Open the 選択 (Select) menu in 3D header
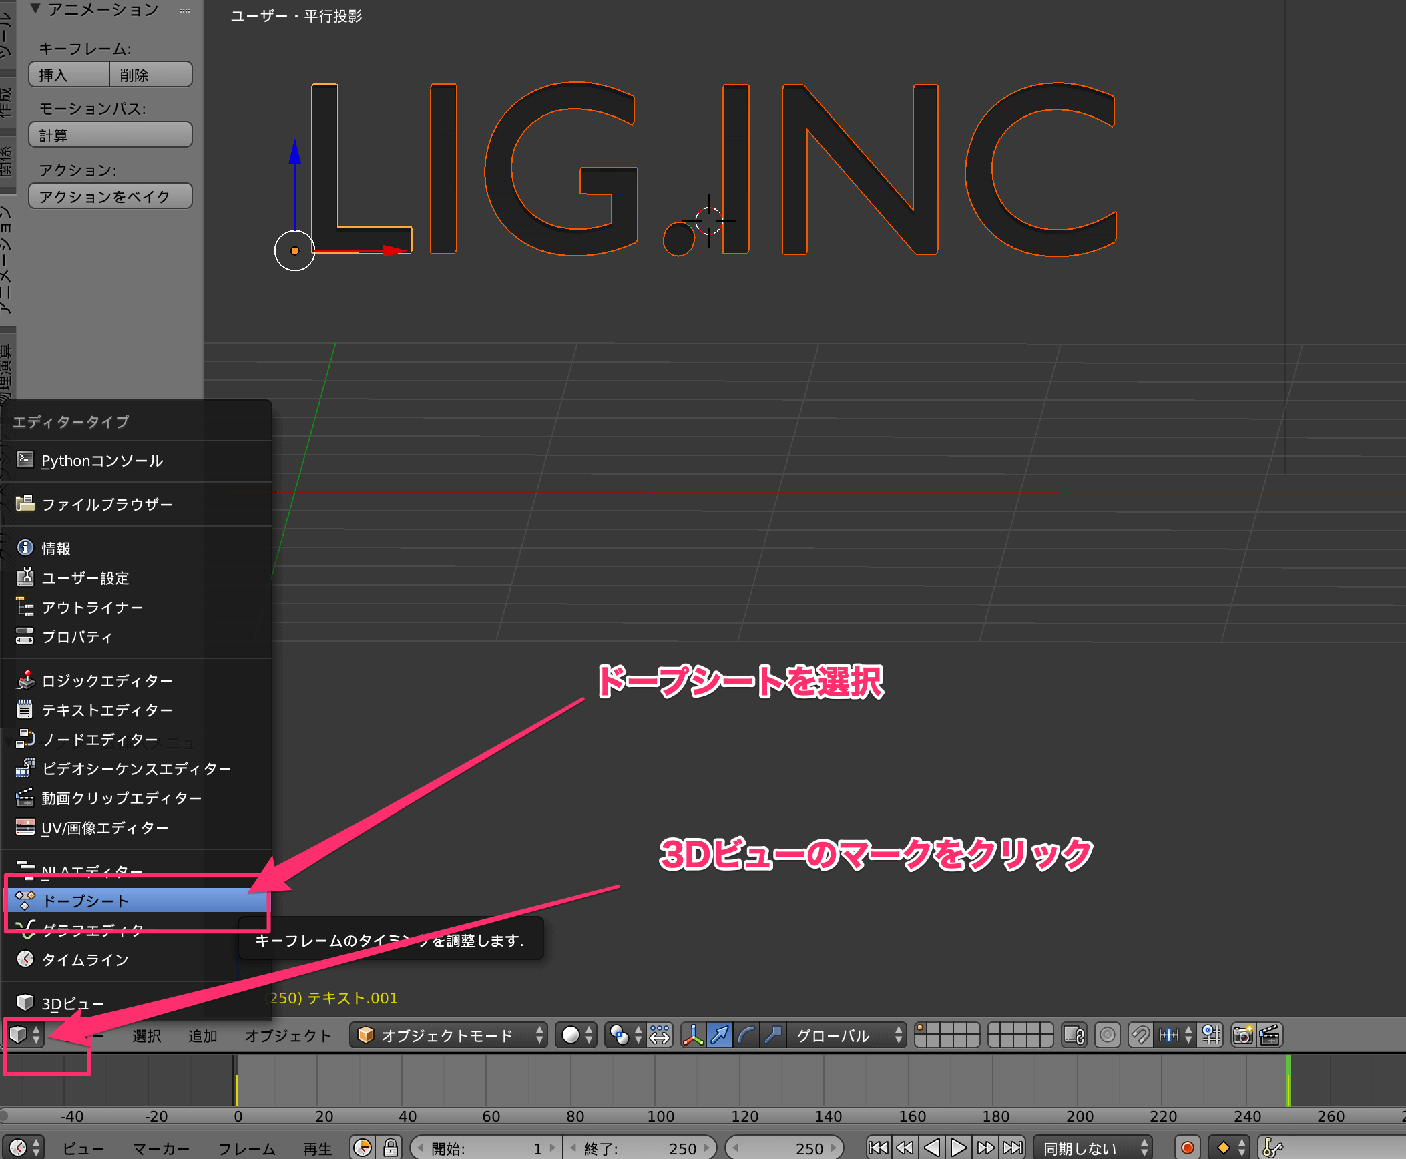1406x1159 pixels. click(147, 1036)
